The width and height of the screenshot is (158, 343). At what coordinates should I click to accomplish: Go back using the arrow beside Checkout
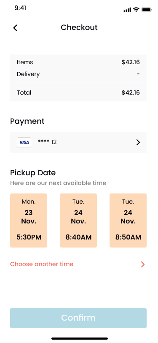(x=15, y=28)
